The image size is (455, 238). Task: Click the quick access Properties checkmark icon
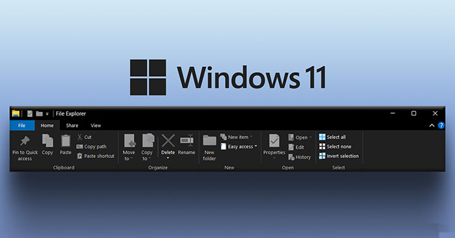click(x=30, y=114)
